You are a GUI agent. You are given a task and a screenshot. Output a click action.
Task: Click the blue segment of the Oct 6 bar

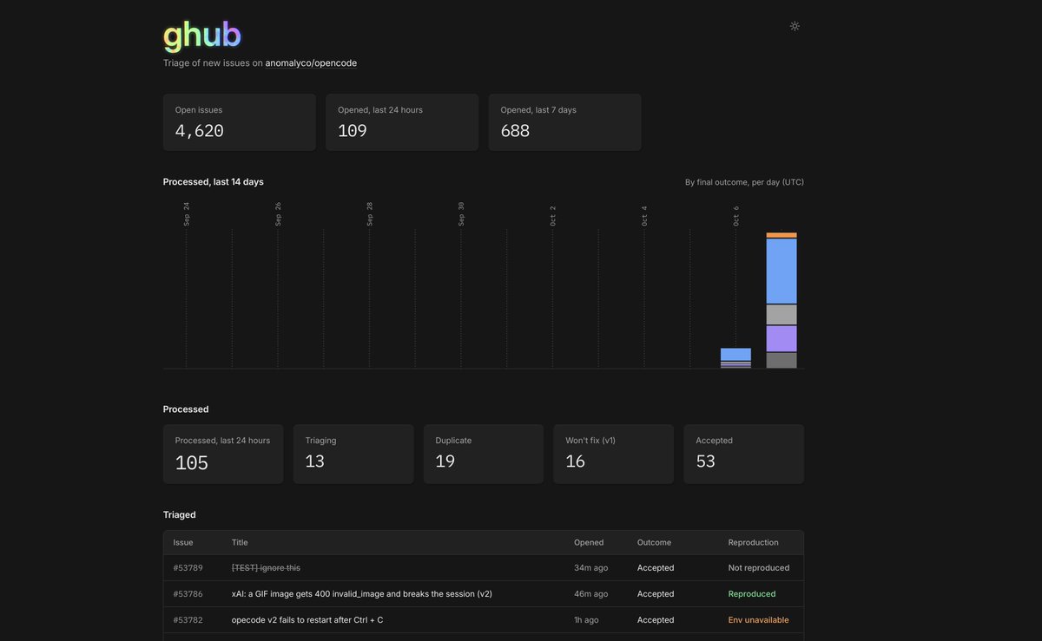pos(735,355)
